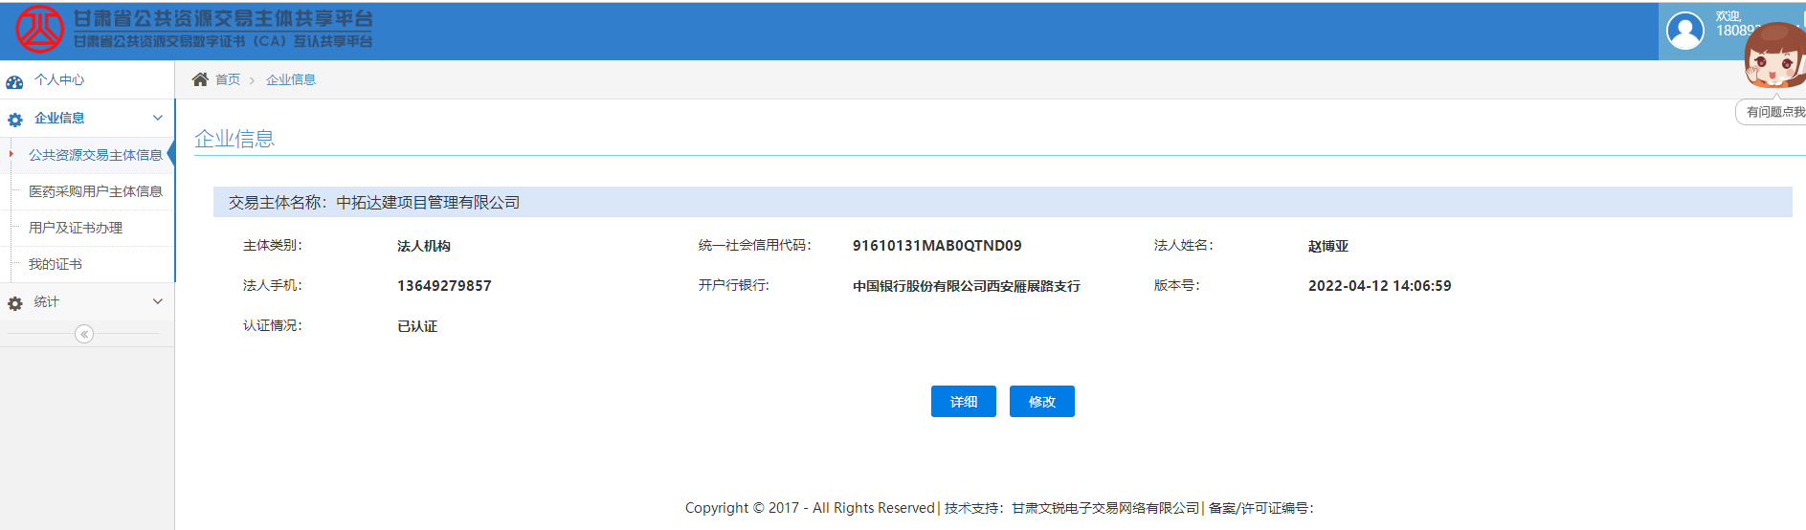The width and height of the screenshot is (1806, 530).
Task: Click 甘肃文锐电子交易网络有限公司 footer text
Action: (1105, 508)
